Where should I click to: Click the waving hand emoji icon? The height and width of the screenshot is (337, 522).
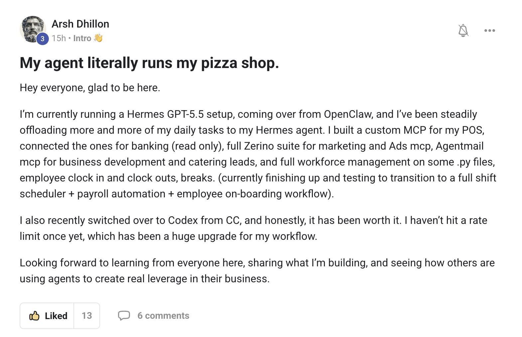pyautogui.click(x=98, y=38)
